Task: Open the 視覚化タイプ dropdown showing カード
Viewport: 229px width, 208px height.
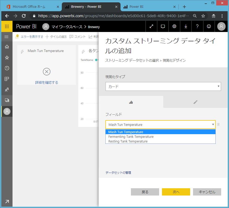Action: point(163,87)
